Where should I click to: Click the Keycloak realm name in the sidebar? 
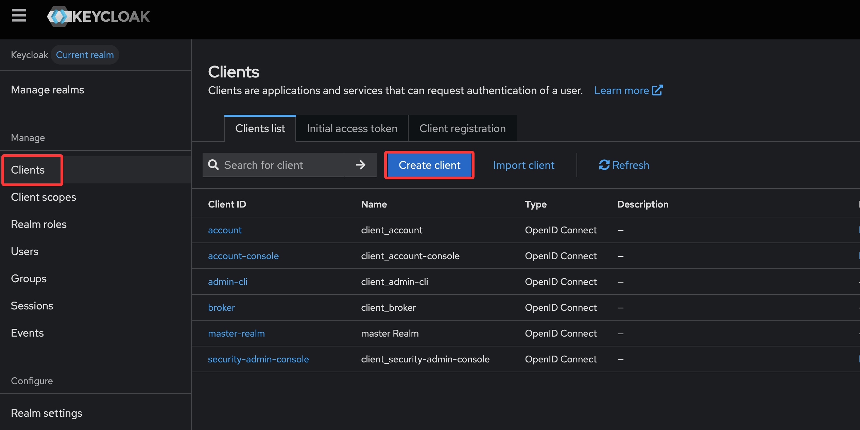point(29,55)
